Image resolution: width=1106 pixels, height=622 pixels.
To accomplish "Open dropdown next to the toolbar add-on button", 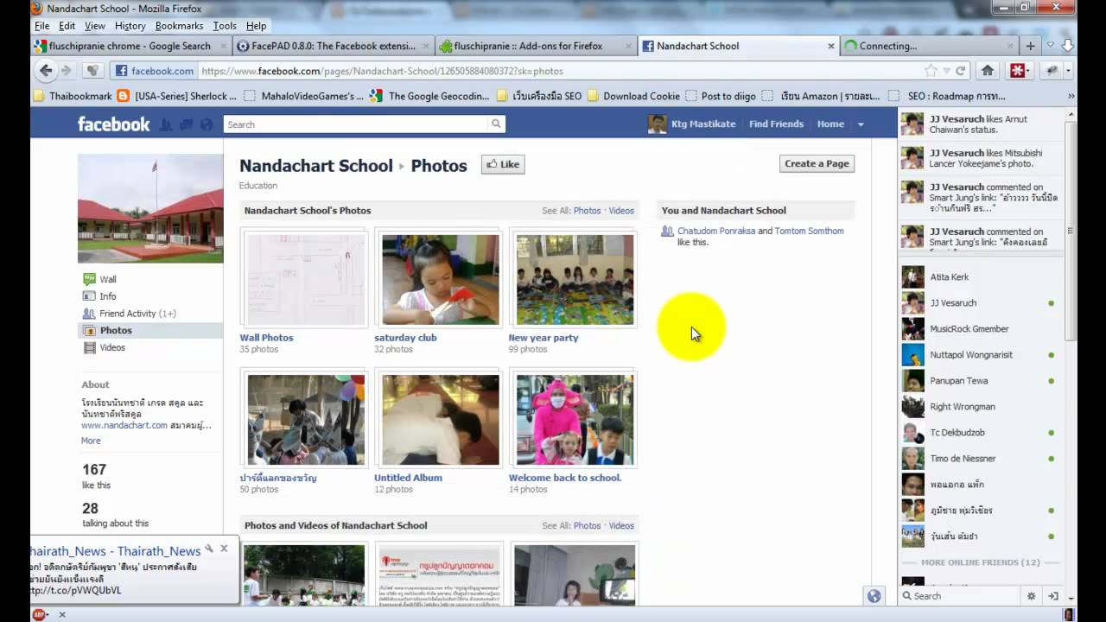I will (1068, 71).
